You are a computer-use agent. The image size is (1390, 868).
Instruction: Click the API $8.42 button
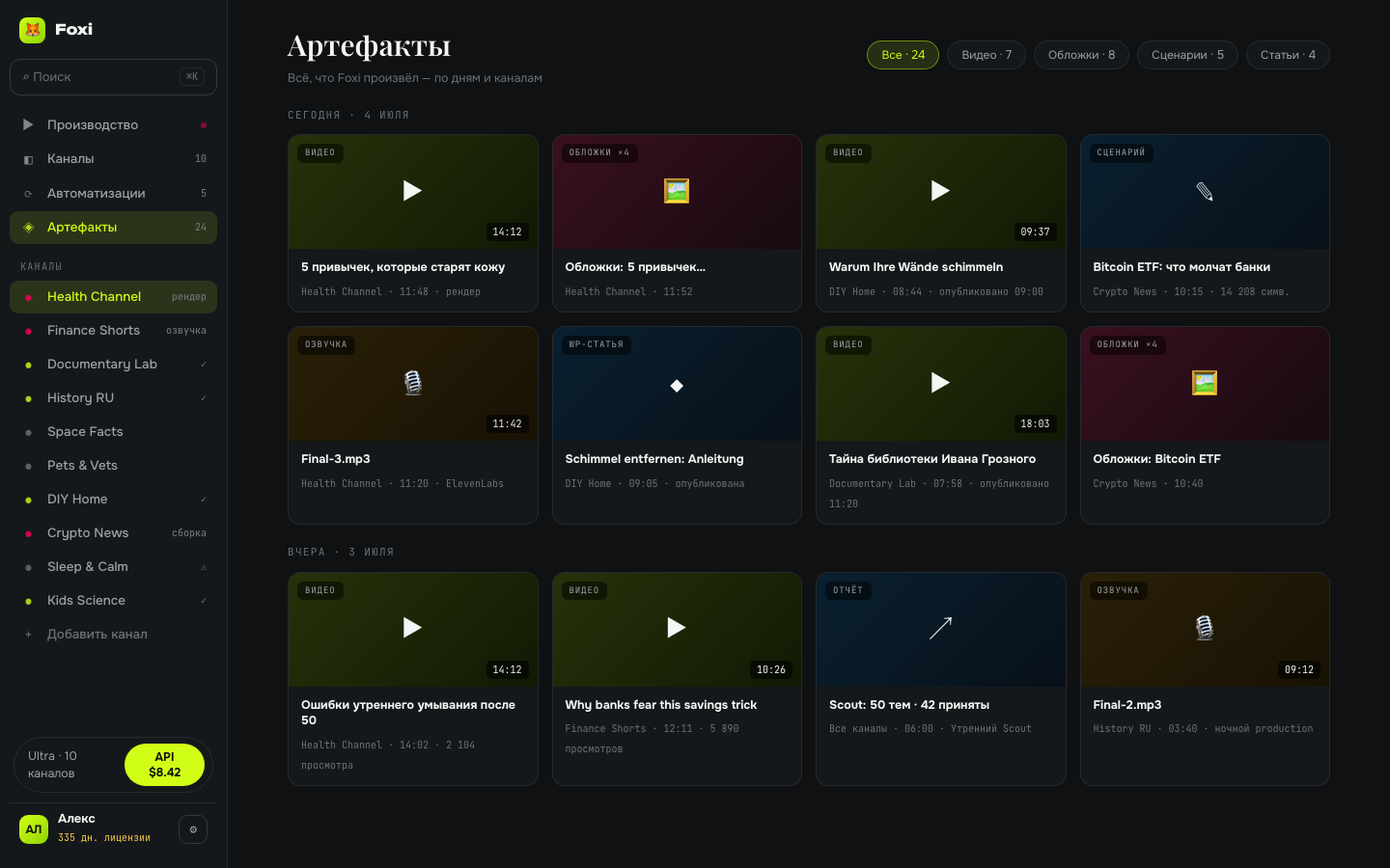(x=164, y=765)
